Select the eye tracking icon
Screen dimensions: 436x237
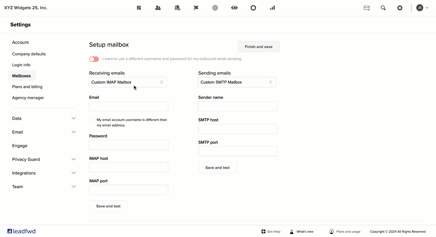[x=234, y=8]
